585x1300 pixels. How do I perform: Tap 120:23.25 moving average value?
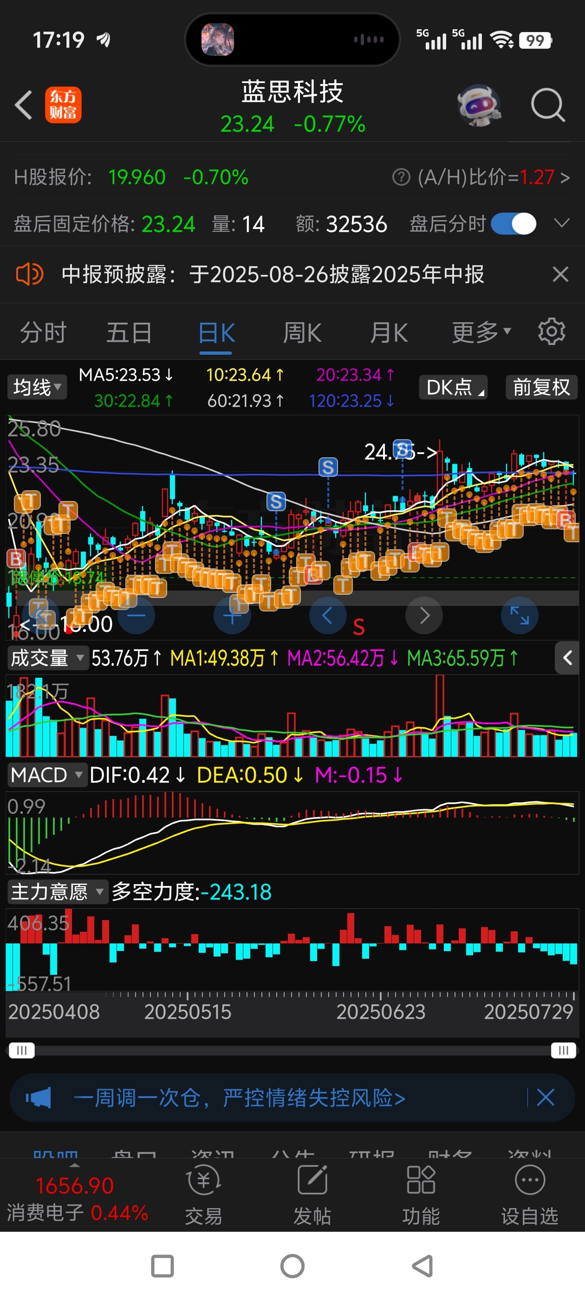tap(352, 401)
